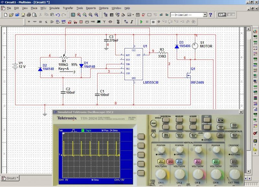The width and height of the screenshot is (259, 187).
Task: Print the circuit using the printer icon
Action: click(29, 15)
